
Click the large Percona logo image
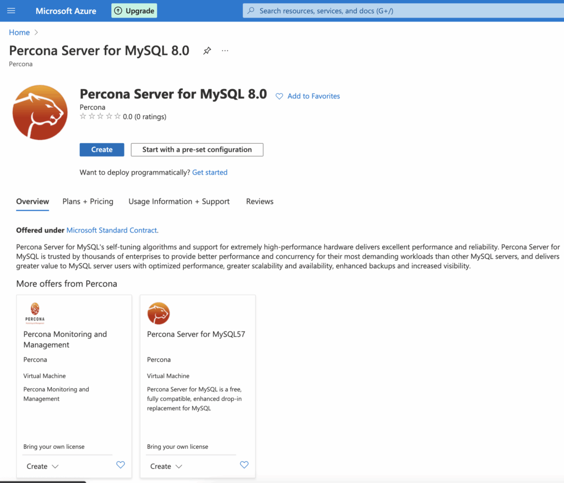(x=40, y=112)
